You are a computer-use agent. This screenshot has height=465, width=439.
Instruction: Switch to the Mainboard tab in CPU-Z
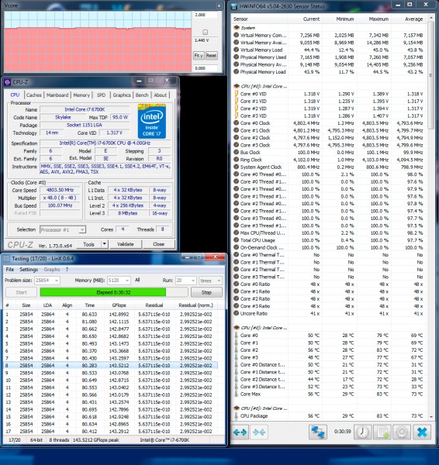pyautogui.click(x=57, y=95)
